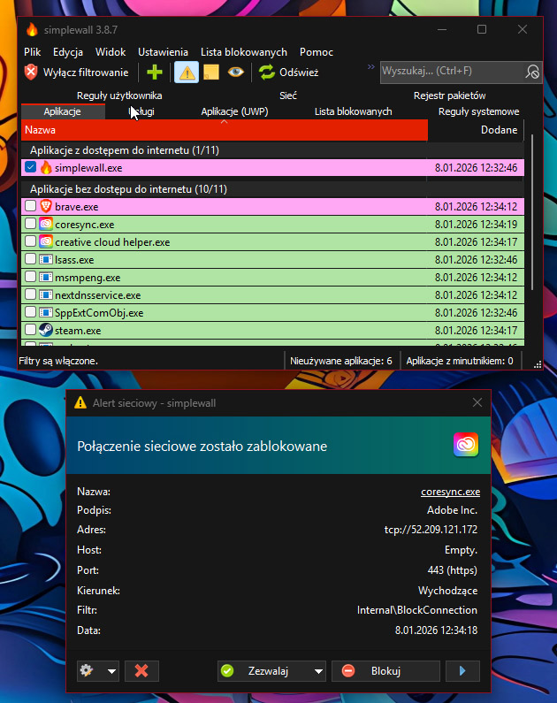Uncheck the simplewall.exe checkbox
Image resolution: width=557 pixels, height=703 pixels.
click(30, 167)
